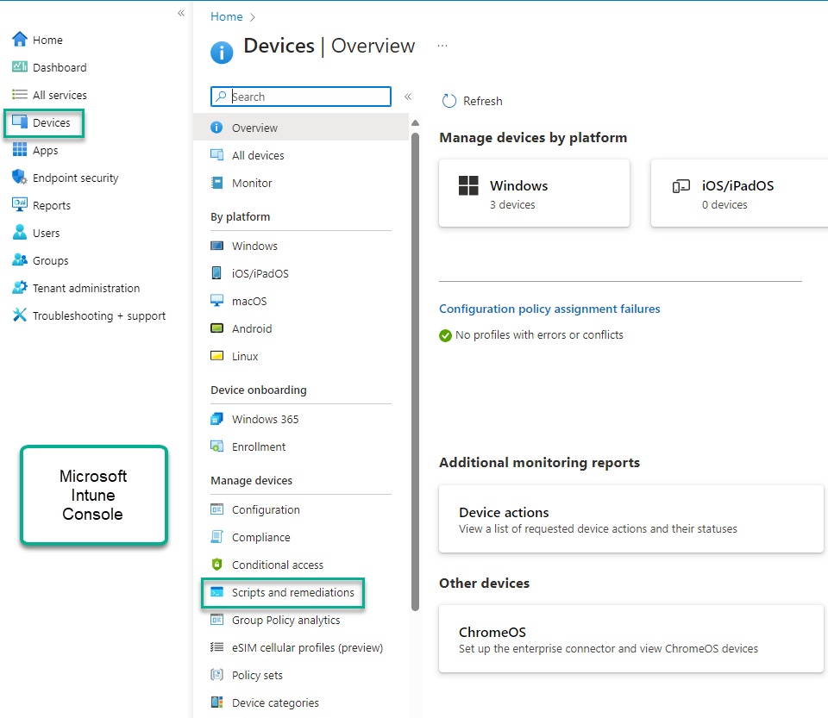
Task: Focus the Search input field
Action: [x=301, y=97]
